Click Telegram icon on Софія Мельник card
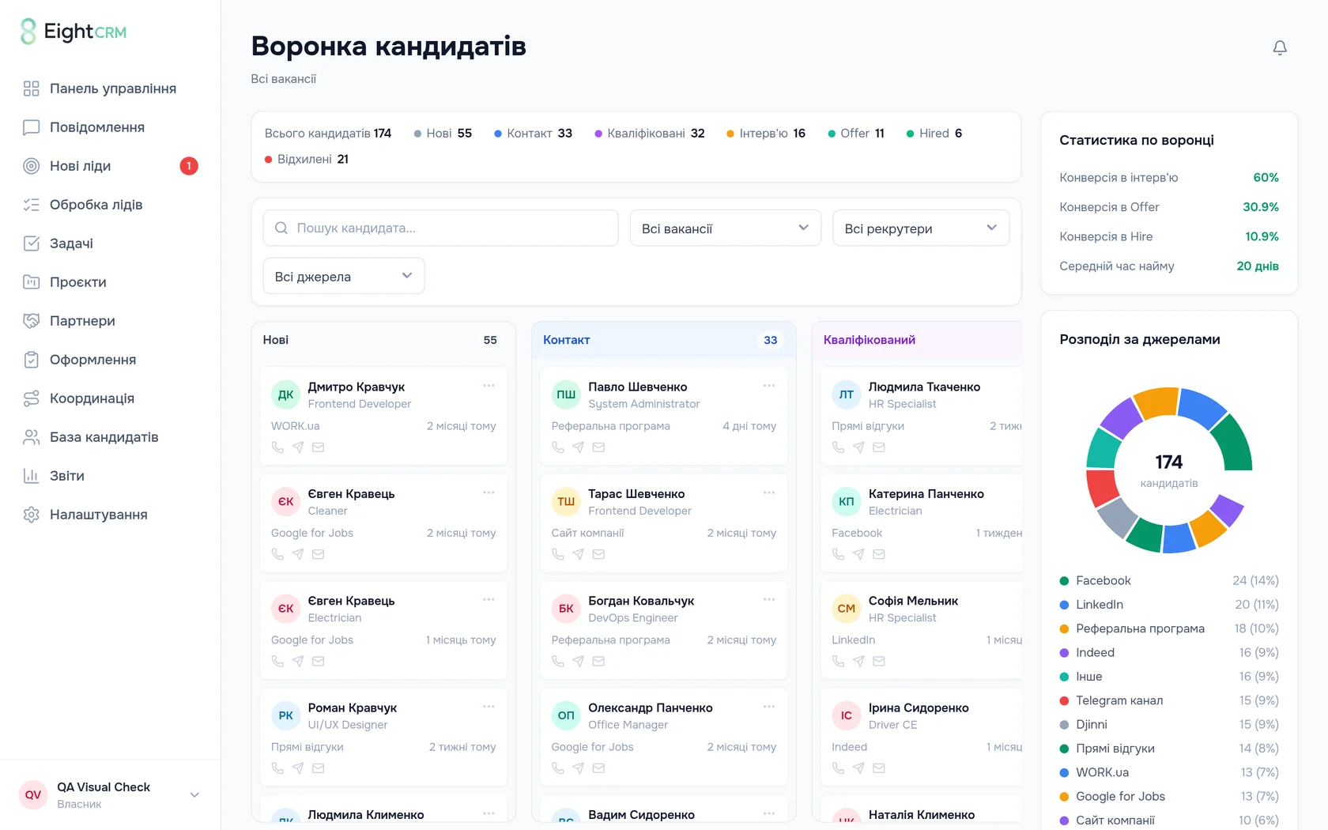The width and height of the screenshot is (1328, 830). point(859,661)
